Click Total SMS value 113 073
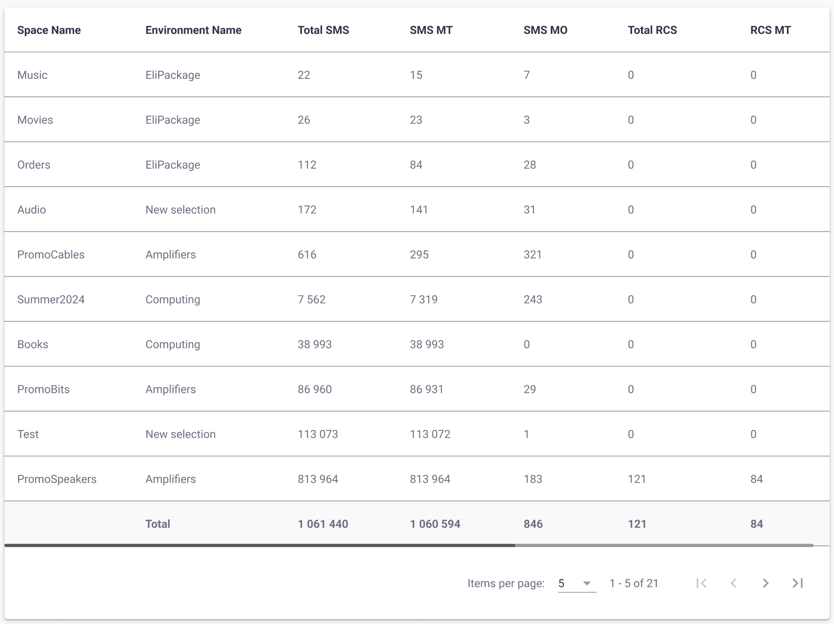 coord(318,434)
